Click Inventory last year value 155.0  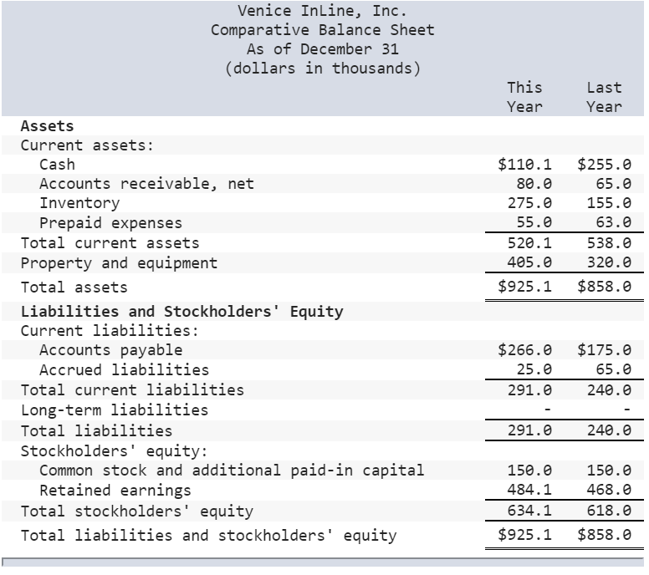pyautogui.click(x=609, y=203)
